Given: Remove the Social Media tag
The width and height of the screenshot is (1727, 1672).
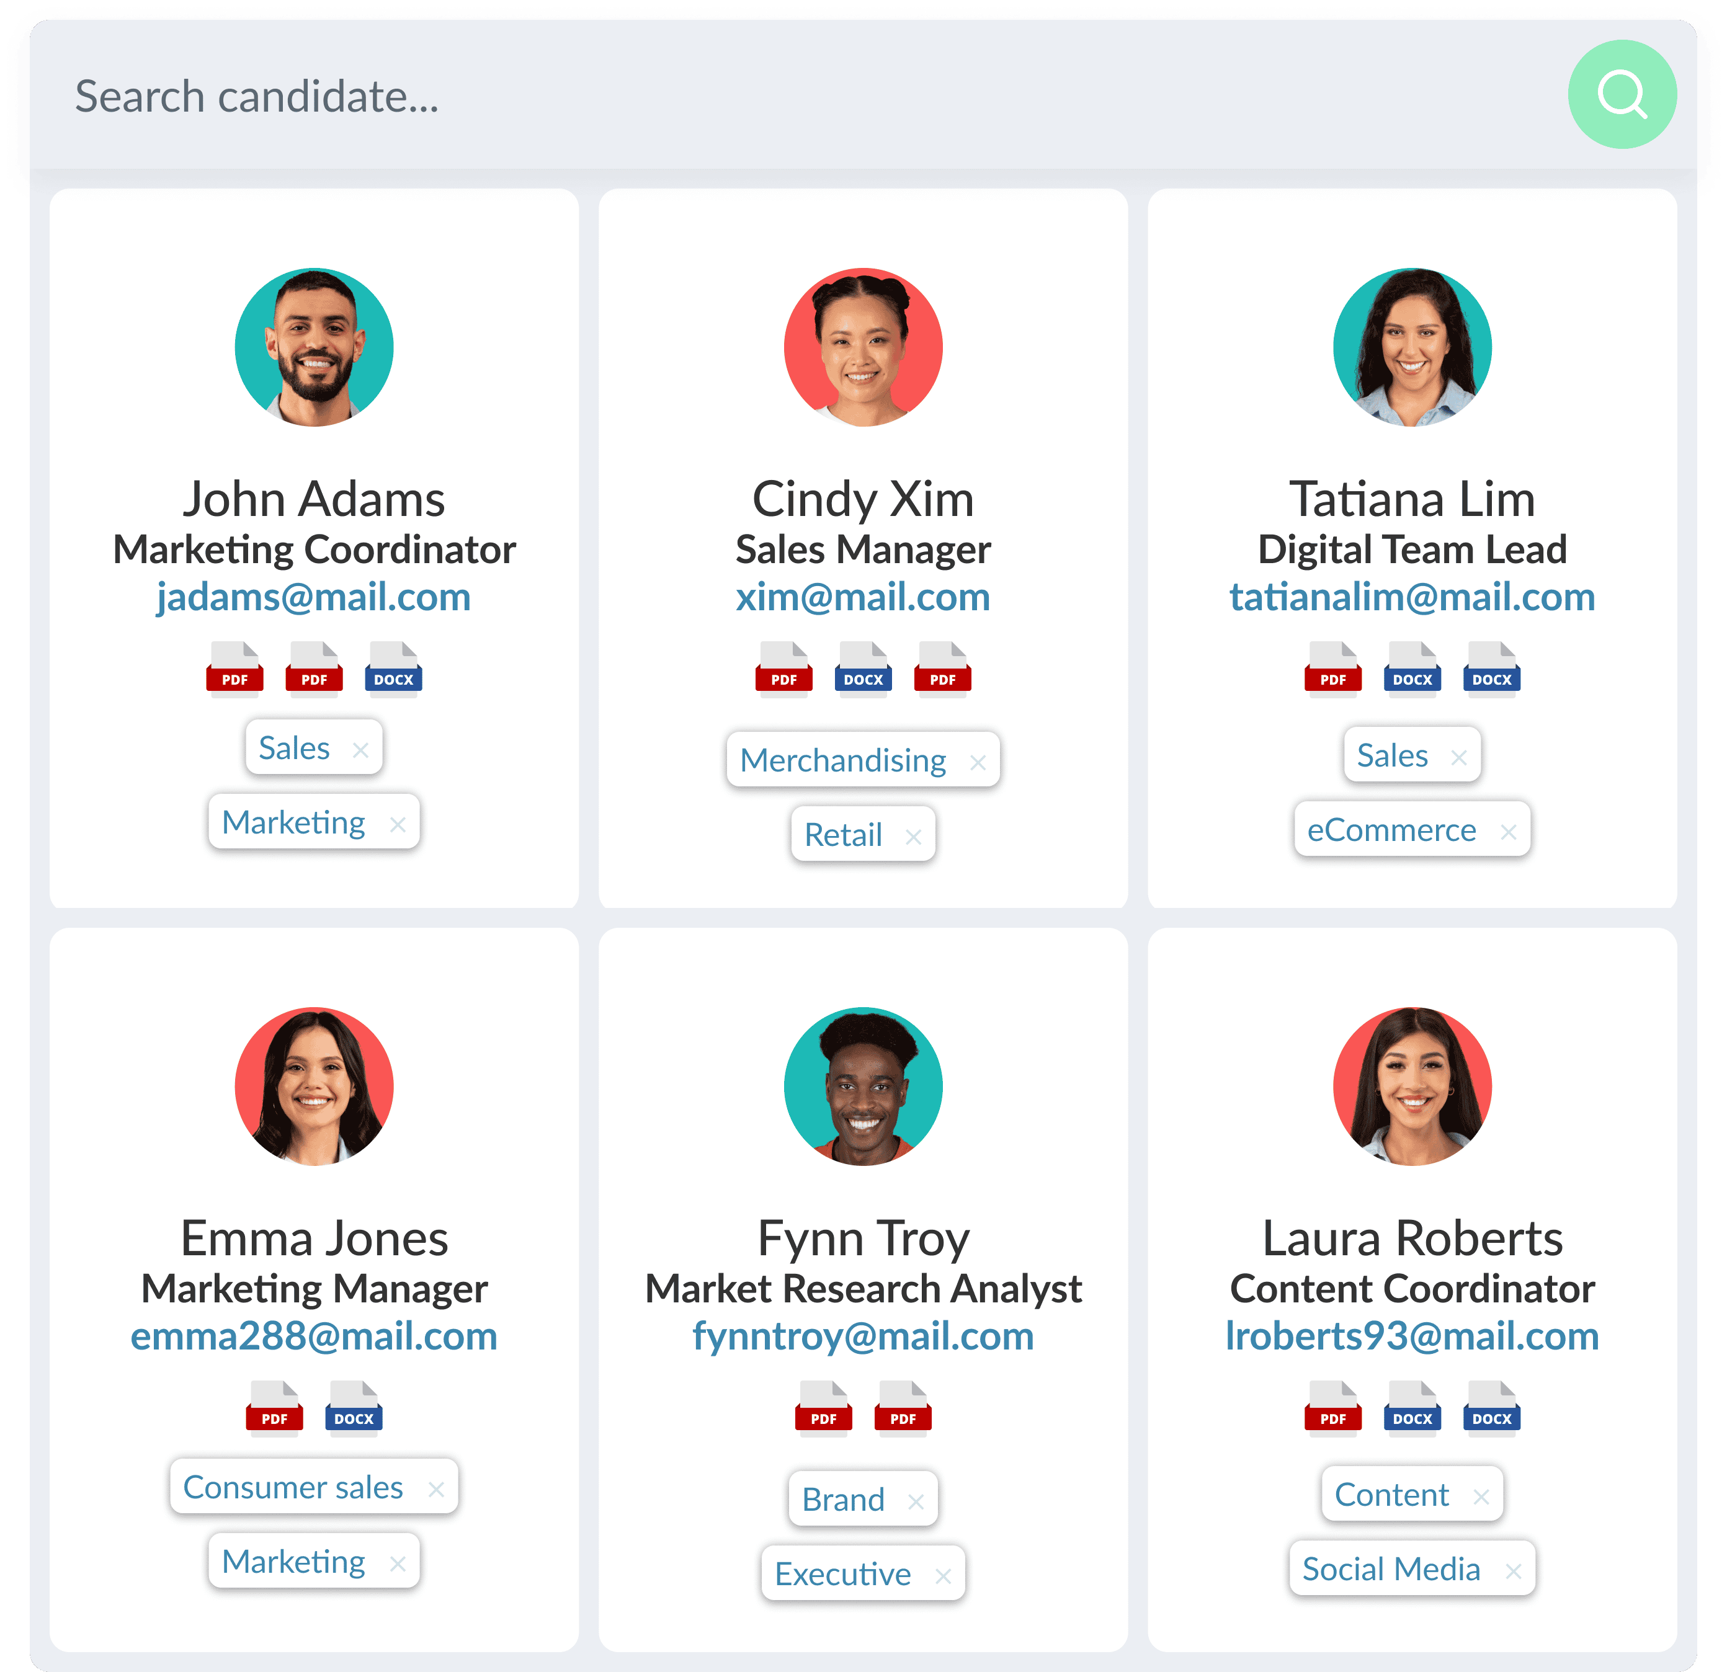Looking at the screenshot, I should point(1513,1571).
